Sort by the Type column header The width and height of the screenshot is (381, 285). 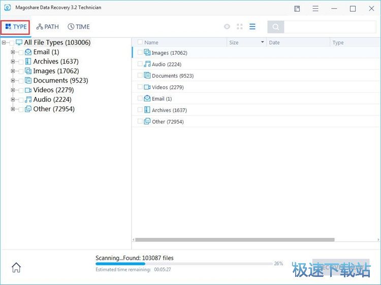pos(338,43)
